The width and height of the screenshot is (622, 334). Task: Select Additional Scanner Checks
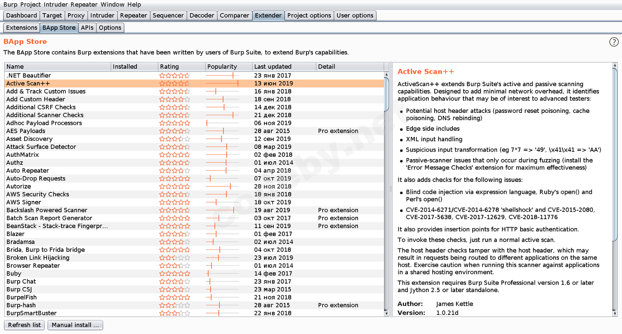click(194, 115)
